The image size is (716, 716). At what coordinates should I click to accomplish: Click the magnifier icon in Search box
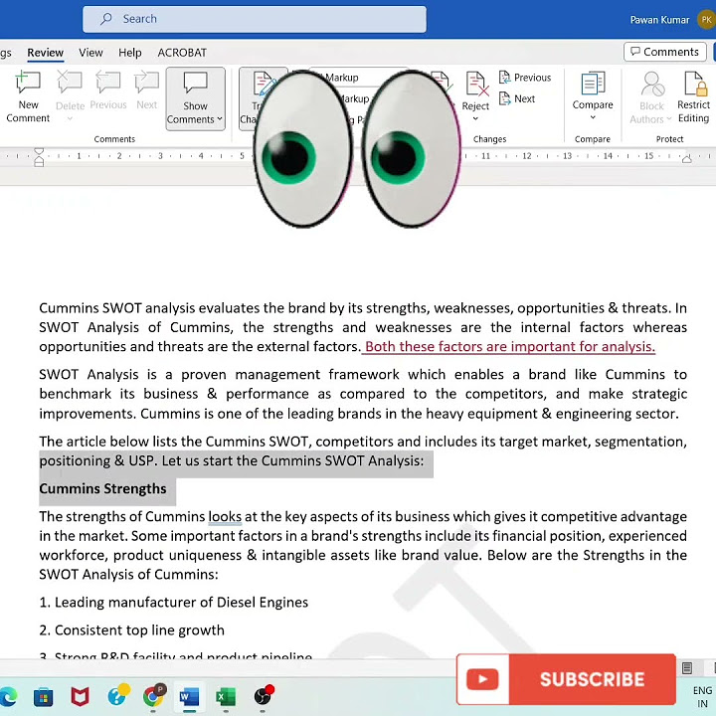click(x=106, y=19)
